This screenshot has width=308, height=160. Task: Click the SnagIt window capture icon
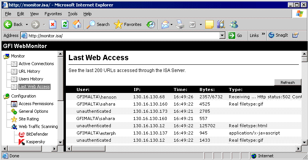point(295,35)
